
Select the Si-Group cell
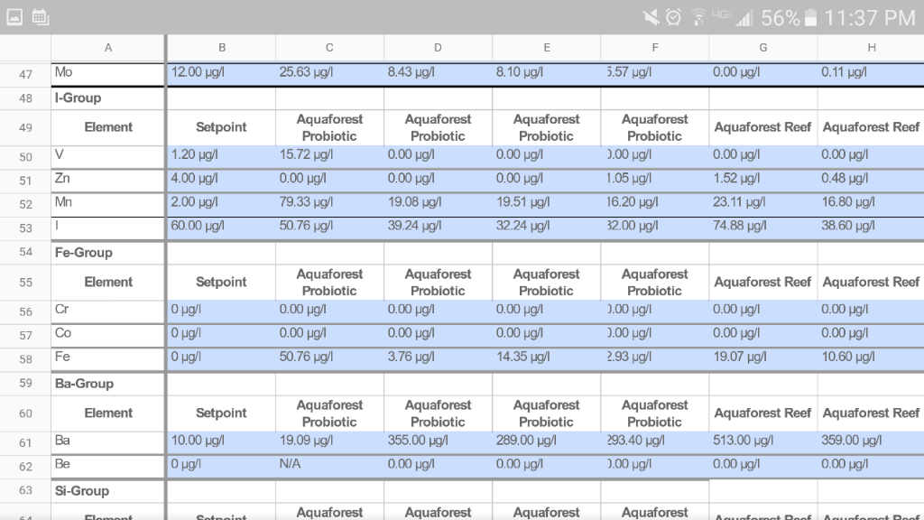tap(108, 490)
